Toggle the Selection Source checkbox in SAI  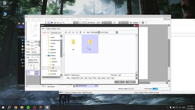[27, 62]
